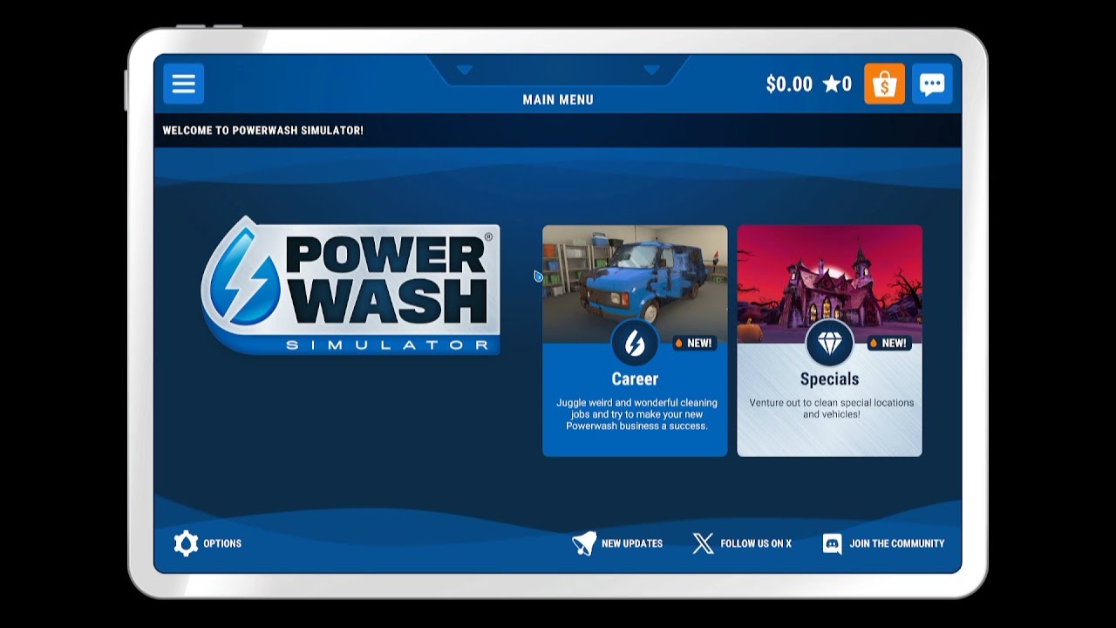Select the Specials title
This screenshot has height=628, width=1116.
click(829, 379)
